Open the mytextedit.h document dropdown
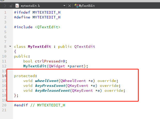The width and height of the screenshot is (160, 119). (64, 6)
